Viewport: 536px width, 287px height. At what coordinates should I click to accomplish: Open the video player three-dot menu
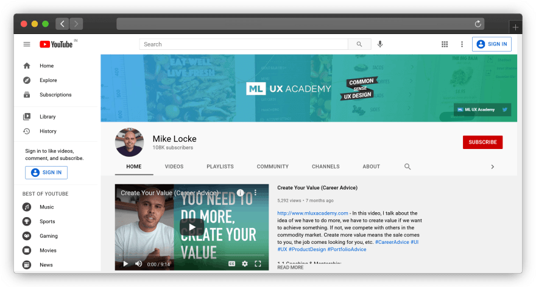coord(255,193)
